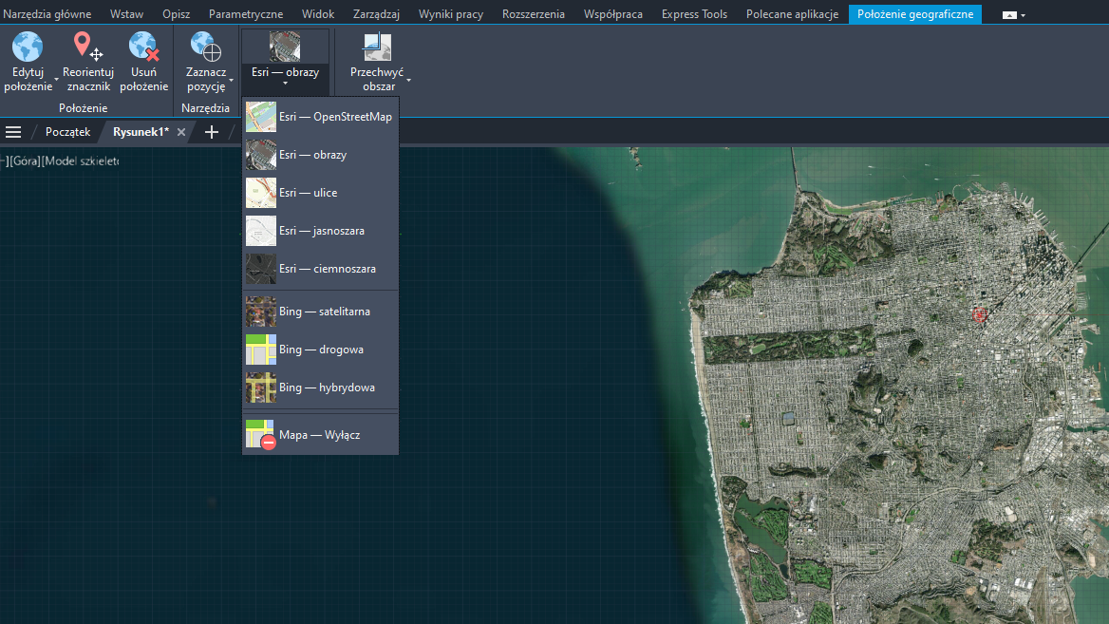Open the file tabs hamburger menu
The image size is (1109, 624).
[13, 132]
